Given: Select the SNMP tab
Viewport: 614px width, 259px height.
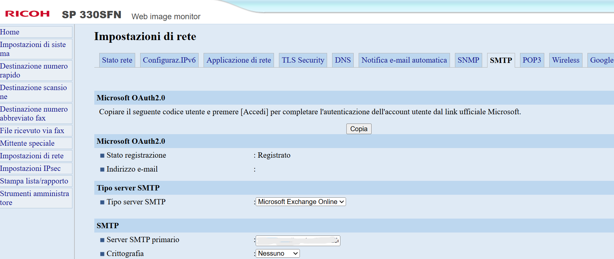Looking at the screenshot, I should click(x=468, y=60).
